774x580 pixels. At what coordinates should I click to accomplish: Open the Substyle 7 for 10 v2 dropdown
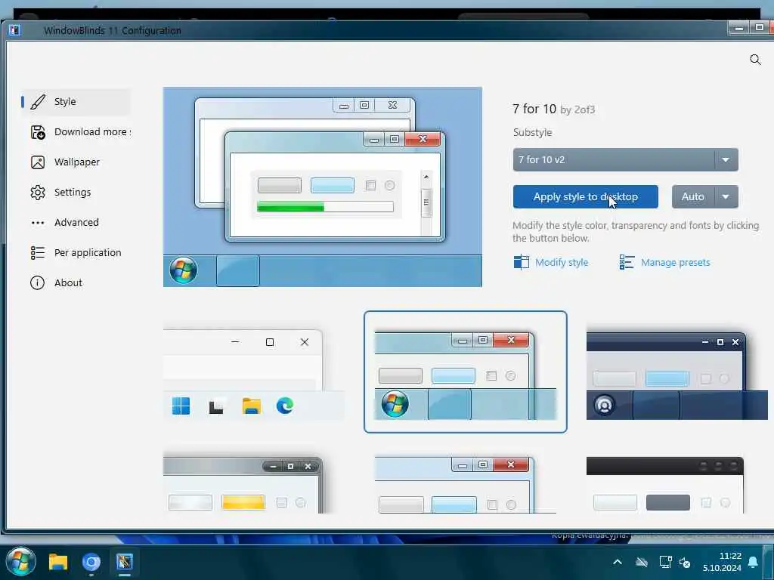click(x=625, y=160)
